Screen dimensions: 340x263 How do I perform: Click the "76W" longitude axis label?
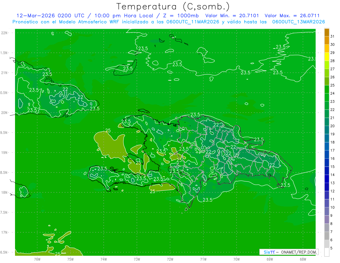37,259
